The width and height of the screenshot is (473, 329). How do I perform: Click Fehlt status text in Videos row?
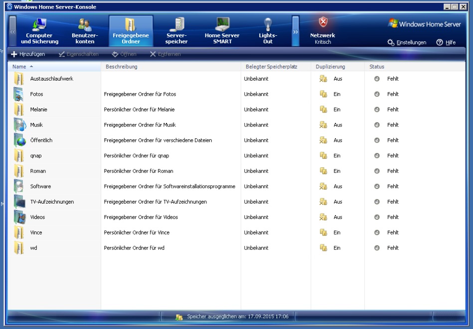(393, 217)
